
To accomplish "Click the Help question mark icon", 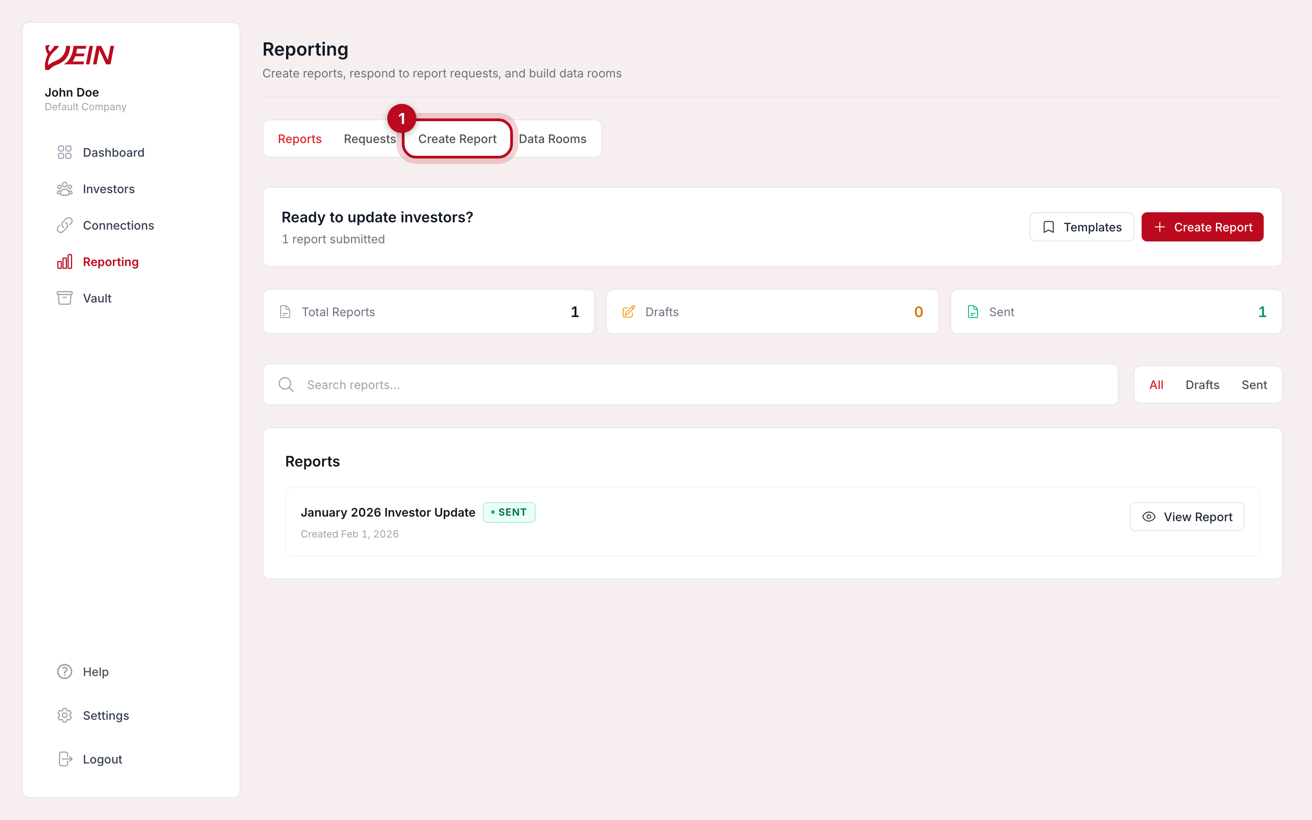I will [x=65, y=671].
